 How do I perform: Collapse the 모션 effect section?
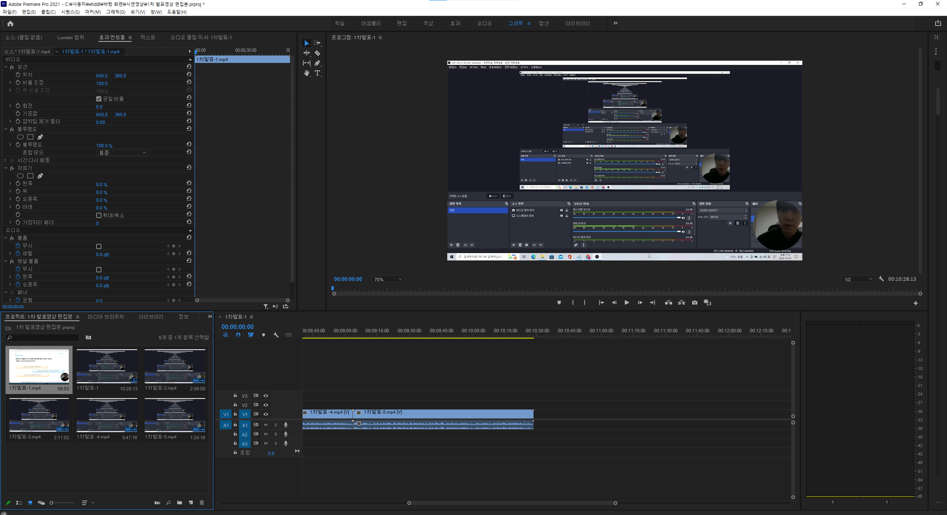6,67
